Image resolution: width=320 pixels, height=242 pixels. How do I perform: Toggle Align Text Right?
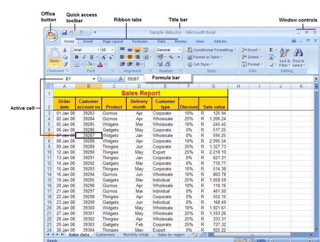point(137,57)
